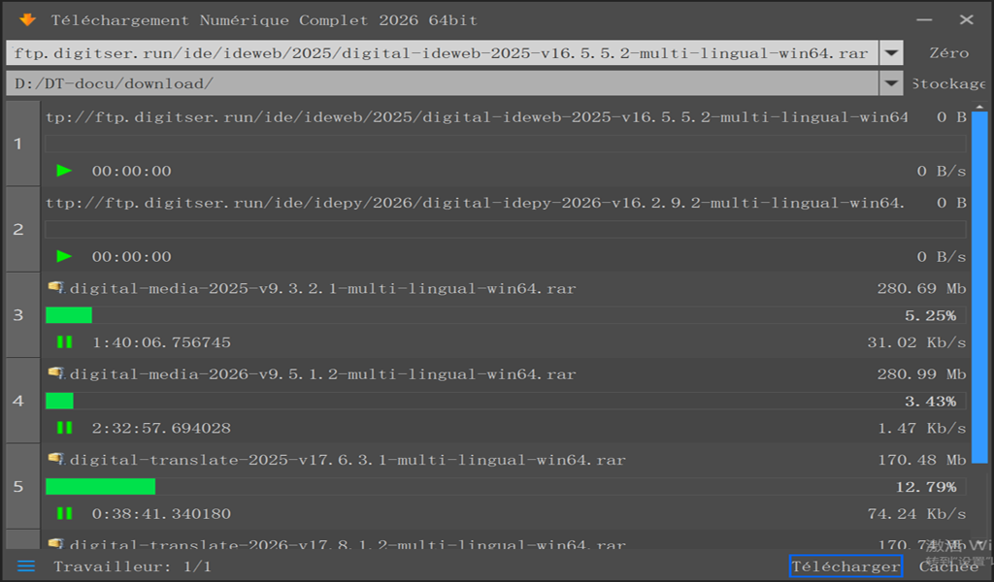Click the blue vertical scrollbar

978,320
